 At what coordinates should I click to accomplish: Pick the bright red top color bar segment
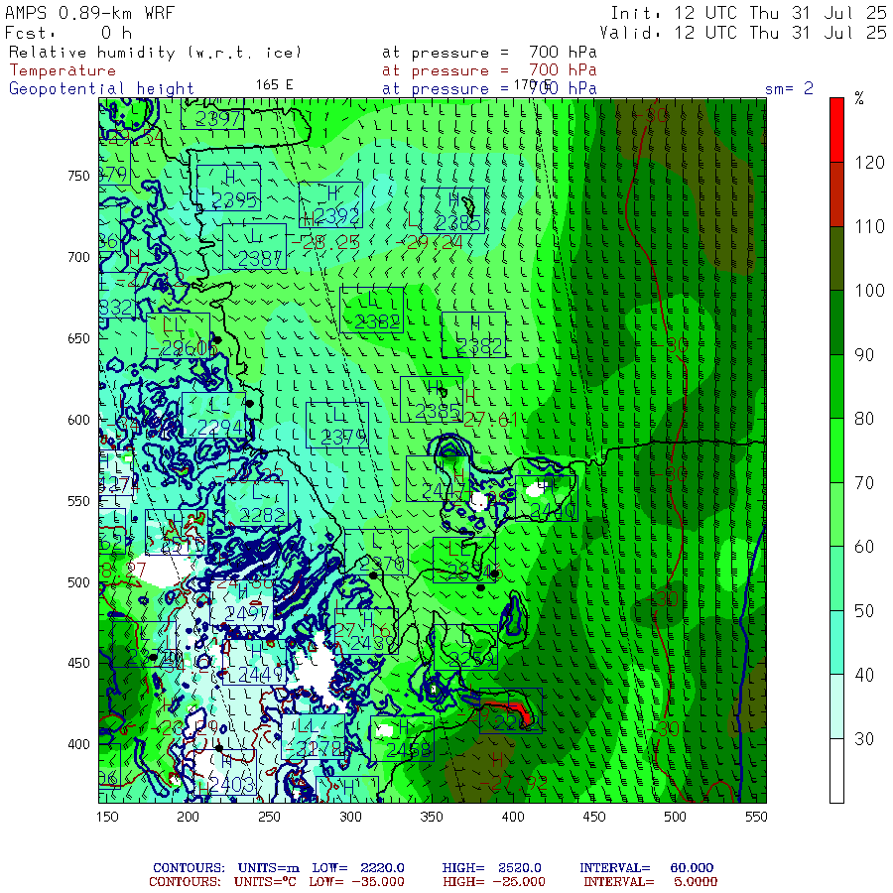pos(836,130)
